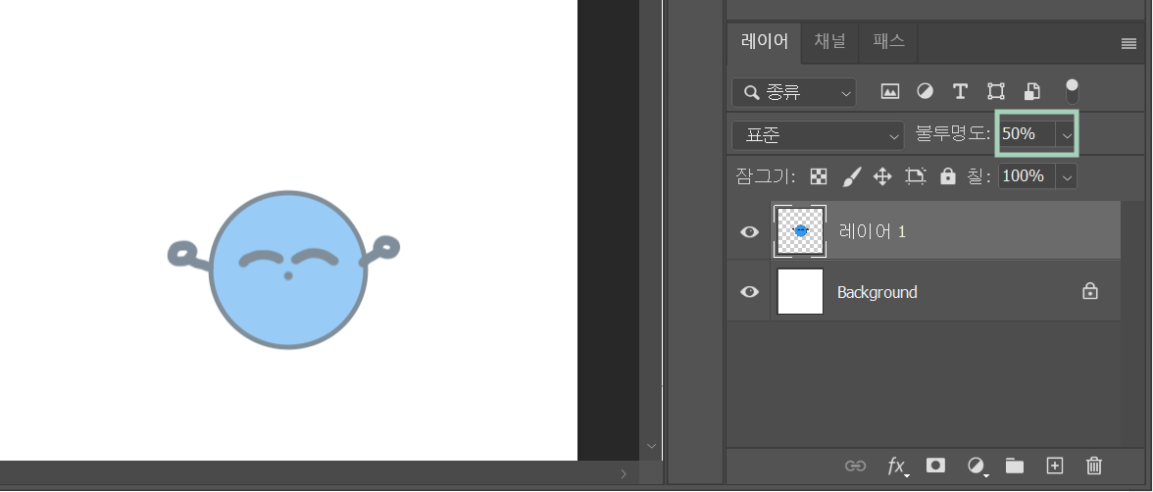The image size is (1153, 492).
Task: Filter for smart objects icon
Action: click(1031, 92)
